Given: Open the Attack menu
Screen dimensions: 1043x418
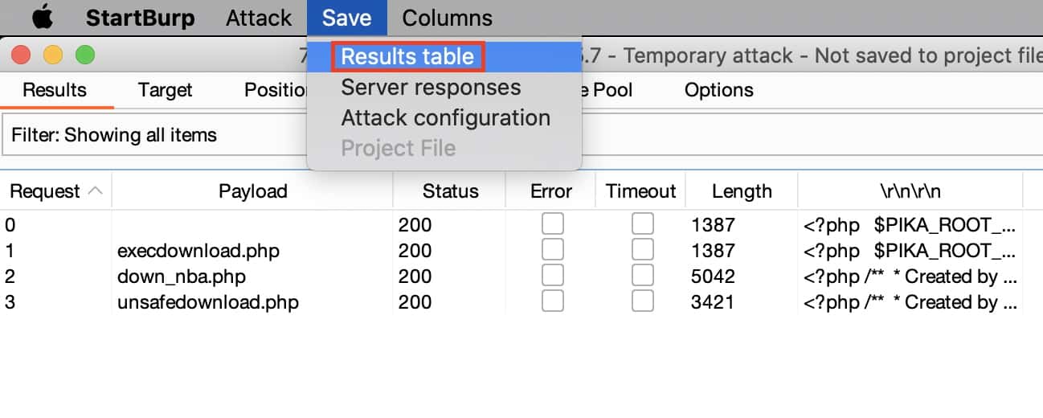Looking at the screenshot, I should 259,18.
